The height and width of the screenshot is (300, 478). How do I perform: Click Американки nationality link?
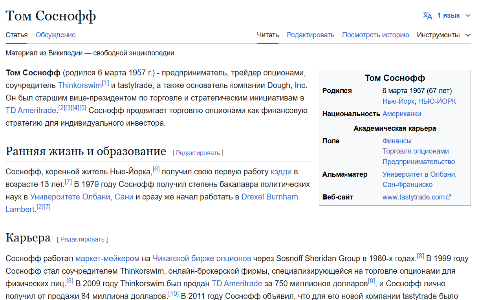(402, 114)
